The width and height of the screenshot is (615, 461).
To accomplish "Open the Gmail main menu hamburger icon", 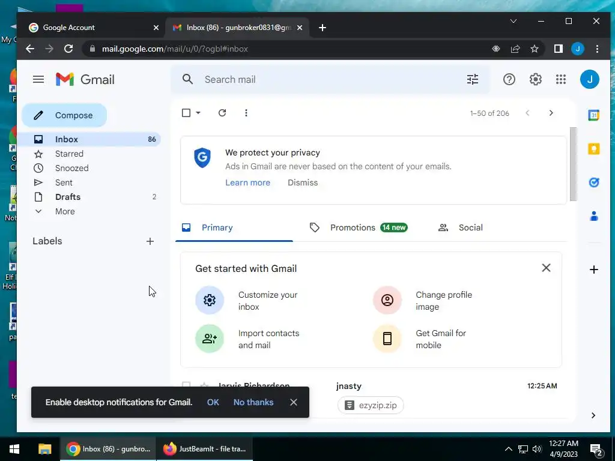I will 38,80.
